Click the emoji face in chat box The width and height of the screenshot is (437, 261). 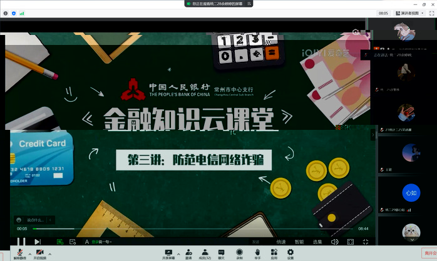click(19, 220)
